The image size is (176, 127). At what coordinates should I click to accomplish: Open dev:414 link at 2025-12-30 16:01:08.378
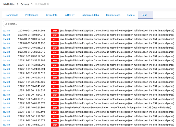click(6, 103)
